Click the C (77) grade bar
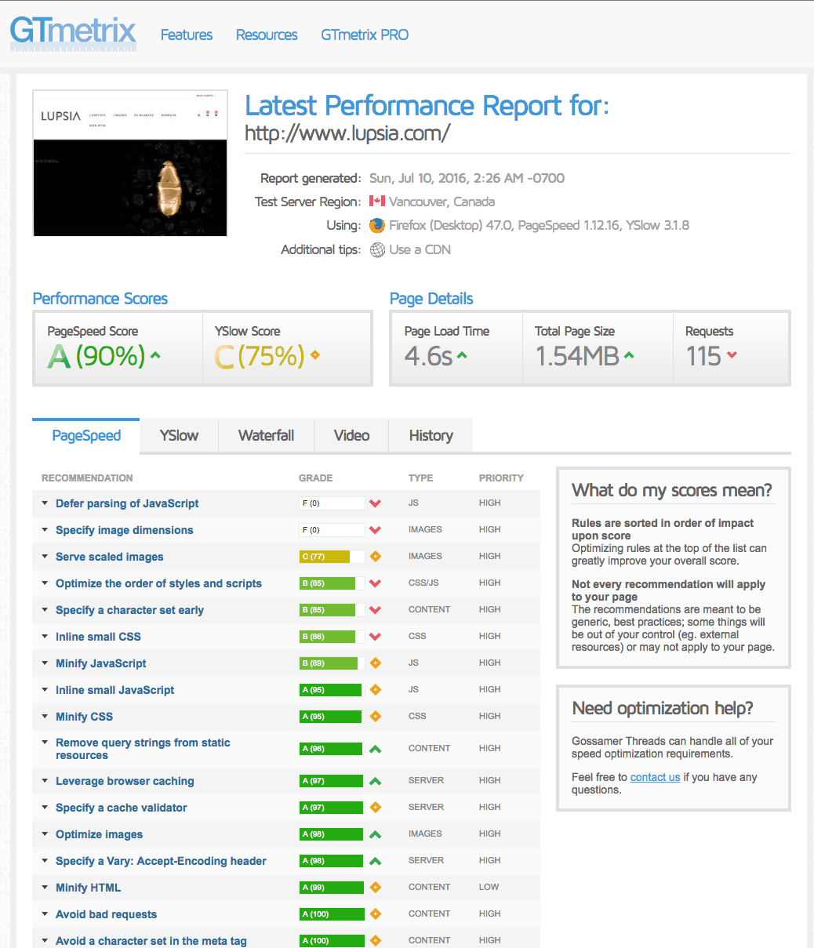 point(333,557)
